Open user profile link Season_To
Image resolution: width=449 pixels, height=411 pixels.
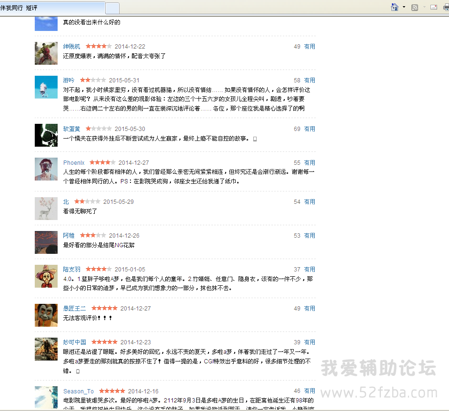click(79, 391)
